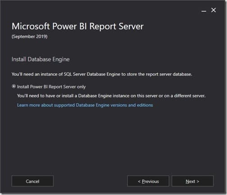The height and width of the screenshot is (195, 227).
Task: Go back with the Previous button
Action: 148,181
